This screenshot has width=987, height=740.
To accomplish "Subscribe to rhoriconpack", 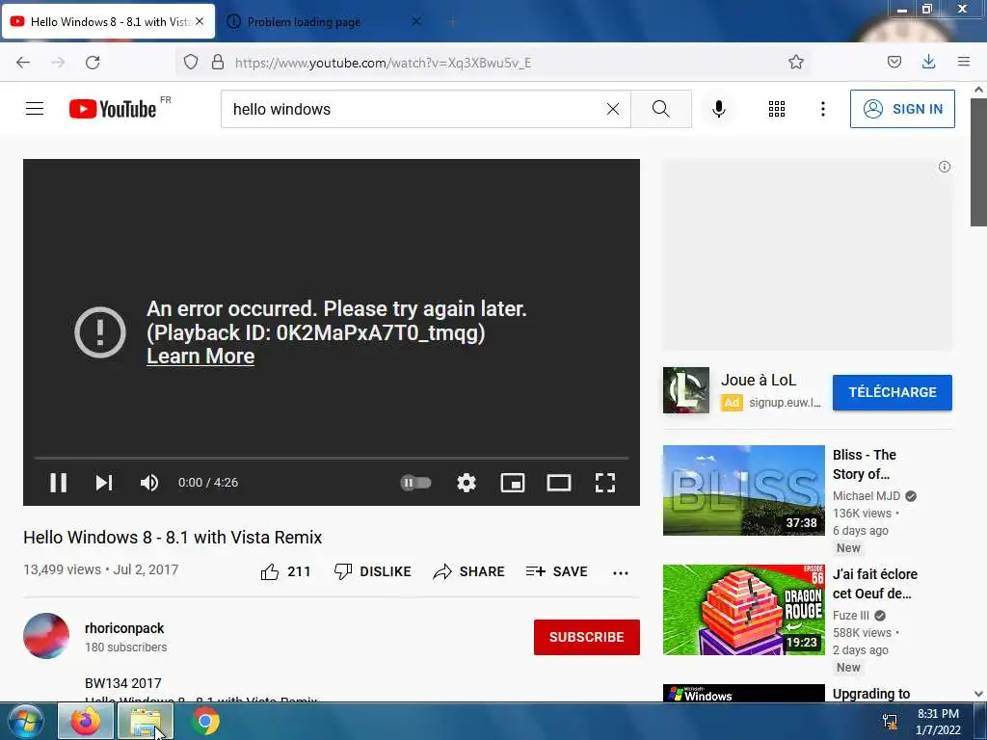I will [x=587, y=637].
